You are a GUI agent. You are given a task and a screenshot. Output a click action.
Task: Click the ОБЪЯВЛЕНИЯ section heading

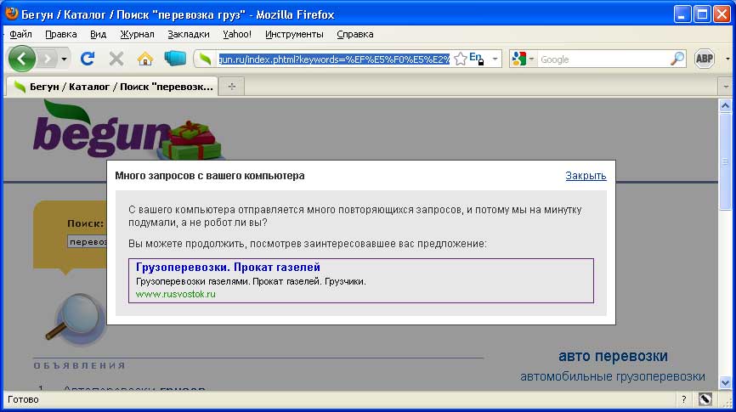(x=79, y=365)
